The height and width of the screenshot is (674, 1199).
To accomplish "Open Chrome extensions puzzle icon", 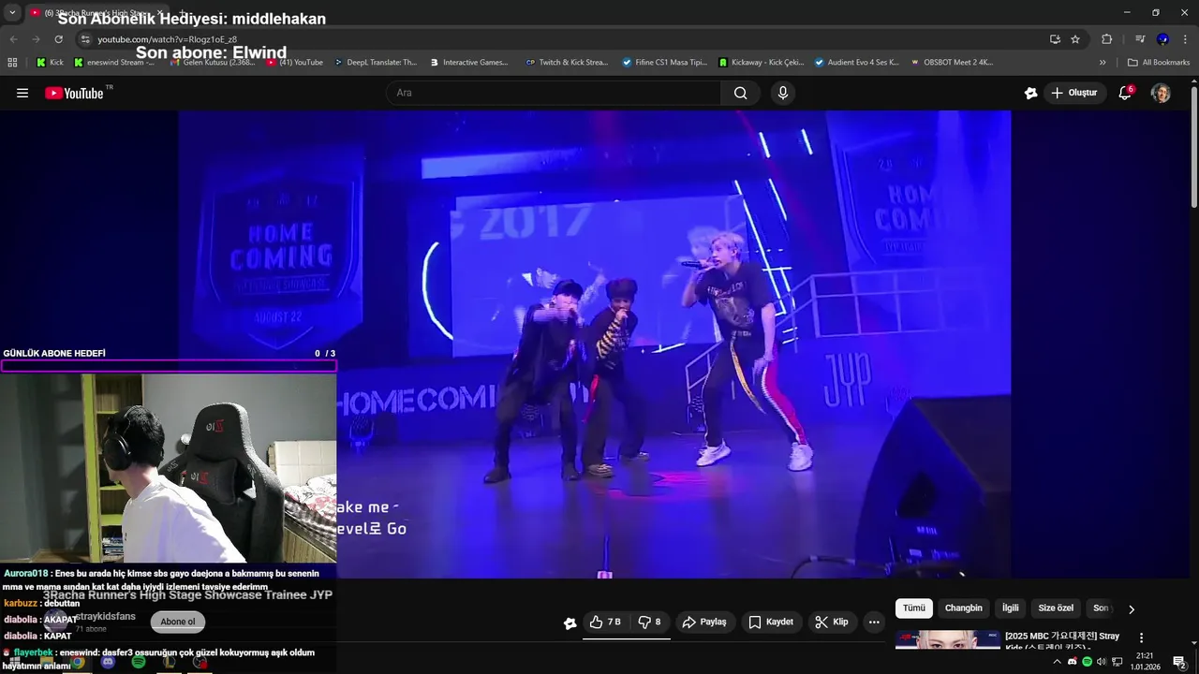I will pyautogui.click(x=1106, y=39).
